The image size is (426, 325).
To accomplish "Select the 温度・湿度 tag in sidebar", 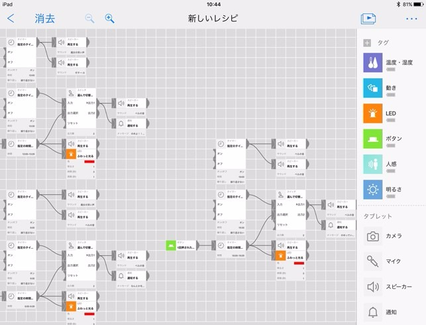I will tap(388, 63).
